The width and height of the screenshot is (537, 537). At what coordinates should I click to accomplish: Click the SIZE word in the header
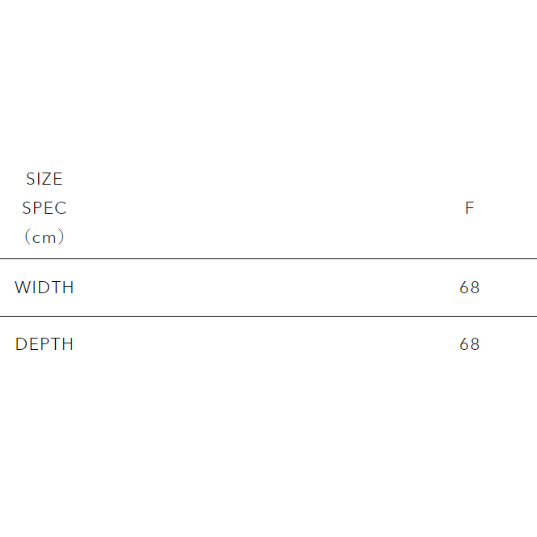coord(45,179)
